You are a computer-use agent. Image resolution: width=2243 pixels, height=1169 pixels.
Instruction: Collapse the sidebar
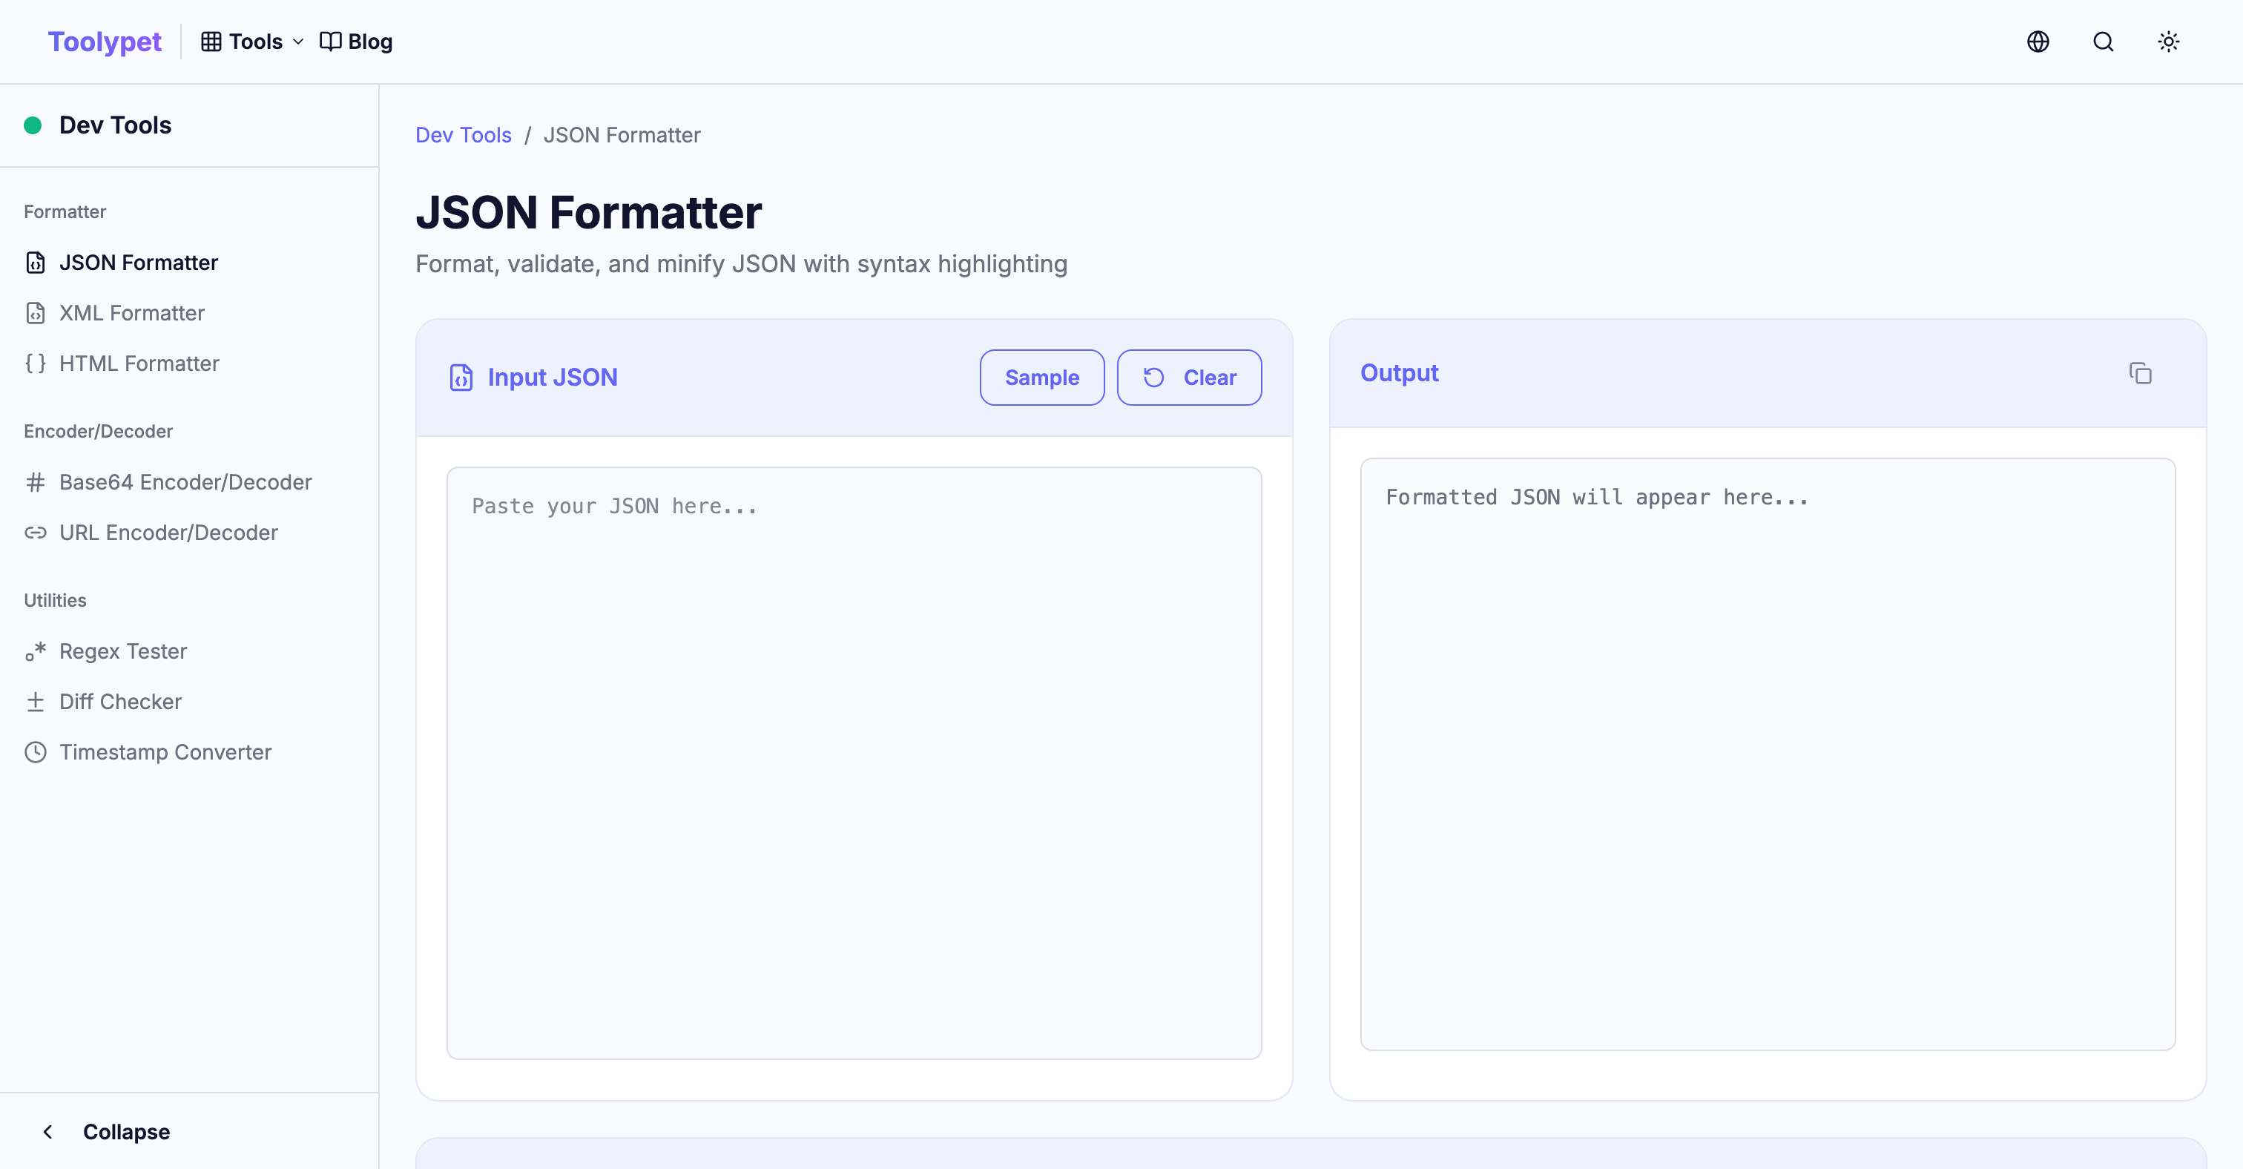click(105, 1132)
